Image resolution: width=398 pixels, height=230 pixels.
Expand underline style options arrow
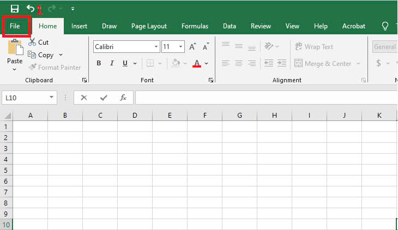point(135,63)
